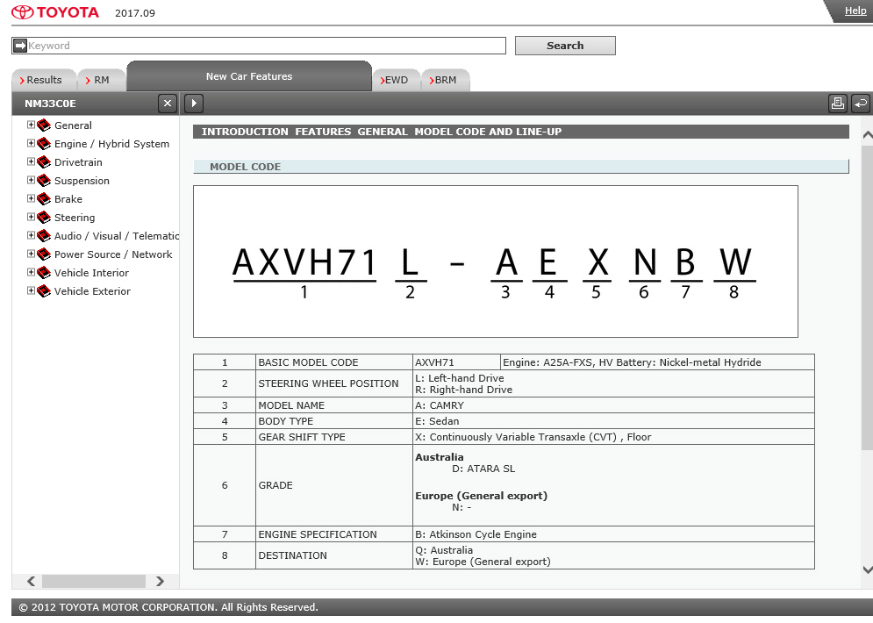873x623 pixels.
Task: Click the 'A: CAMRY' cell
Action: [x=613, y=405]
